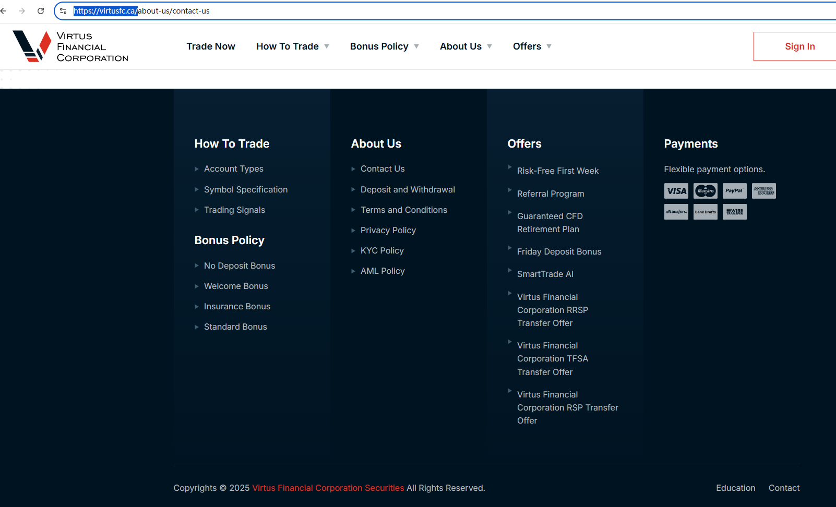Viewport: 836px width, 507px height.
Task: Open KYC Policy link
Action: tap(382, 251)
